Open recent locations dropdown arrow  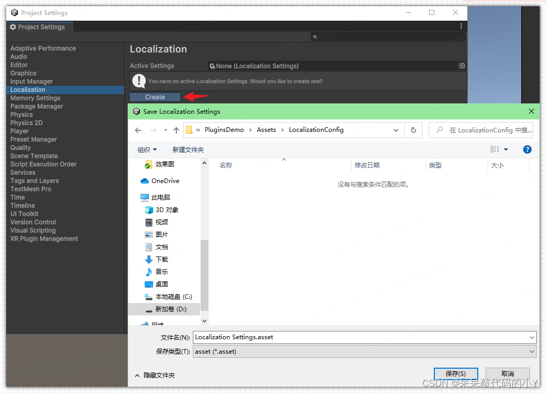166,130
